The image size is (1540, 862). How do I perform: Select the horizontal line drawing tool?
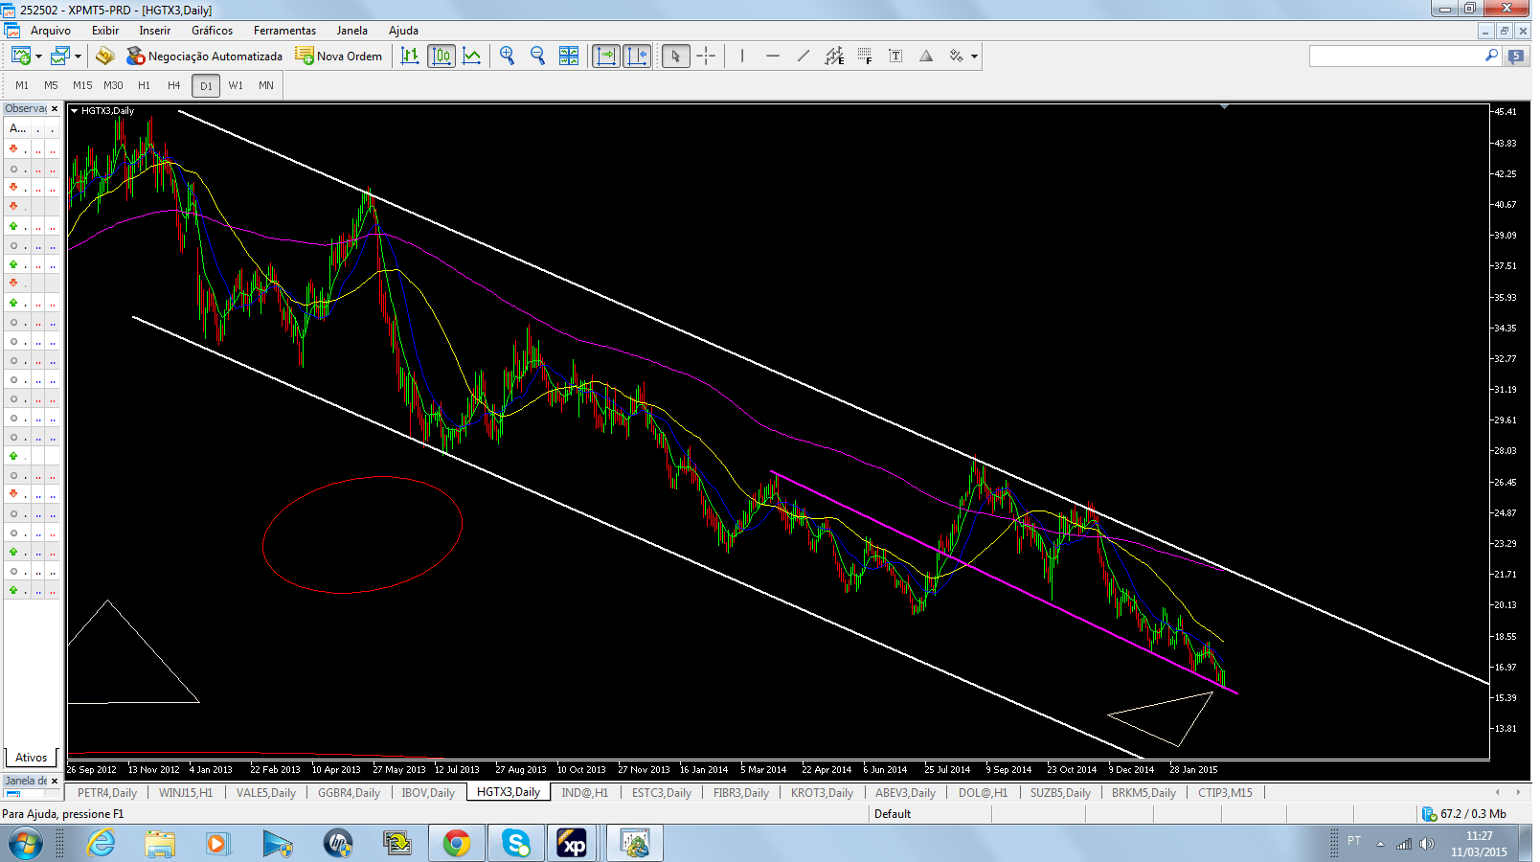click(x=773, y=57)
